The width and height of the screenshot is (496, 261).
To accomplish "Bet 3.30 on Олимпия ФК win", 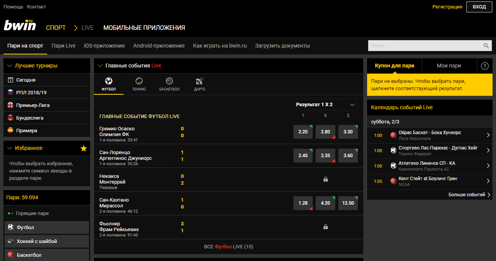I will tap(348, 132).
